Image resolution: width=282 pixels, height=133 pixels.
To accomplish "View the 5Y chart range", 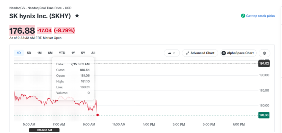I will (x=83, y=53).
